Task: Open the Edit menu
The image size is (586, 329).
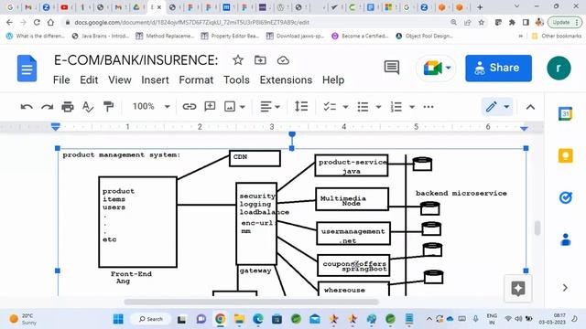Action: [89, 80]
